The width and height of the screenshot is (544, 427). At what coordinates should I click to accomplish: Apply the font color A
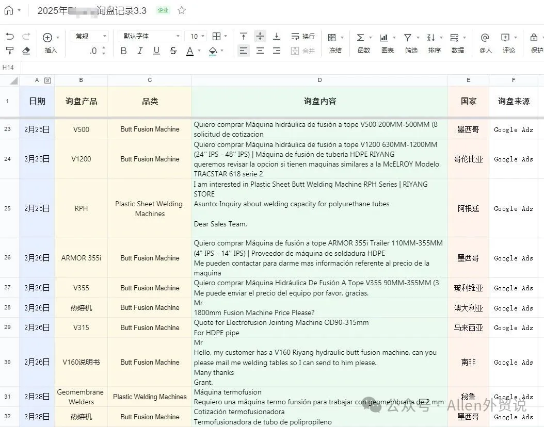pos(190,51)
